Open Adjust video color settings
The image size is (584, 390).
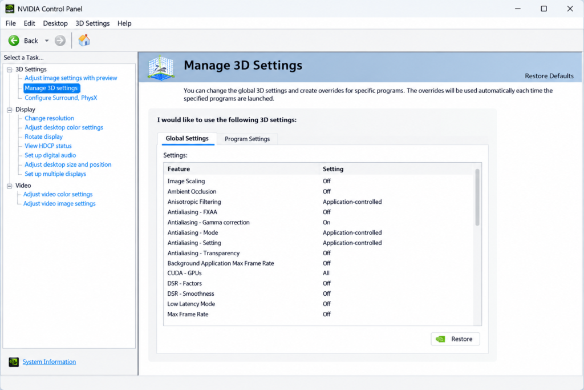58,194
